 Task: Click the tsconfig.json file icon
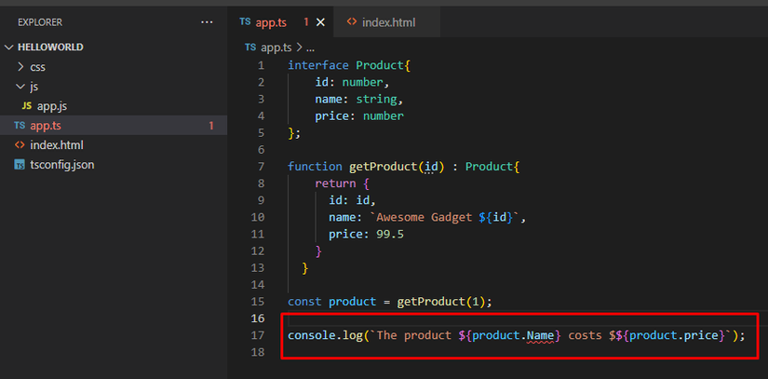click(x=20, y=165)
